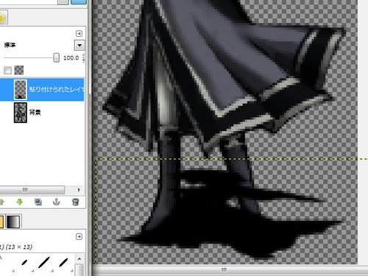Select the 貼り付けられたレイヤー layer name

(57, 89)
